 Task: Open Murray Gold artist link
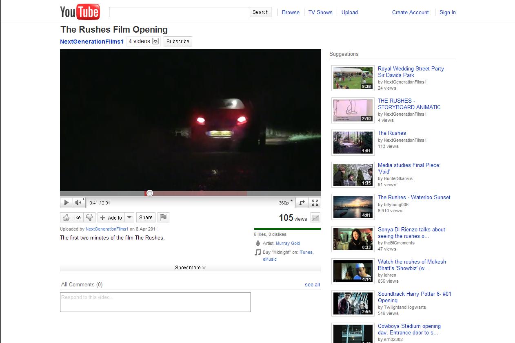point(288,243)
